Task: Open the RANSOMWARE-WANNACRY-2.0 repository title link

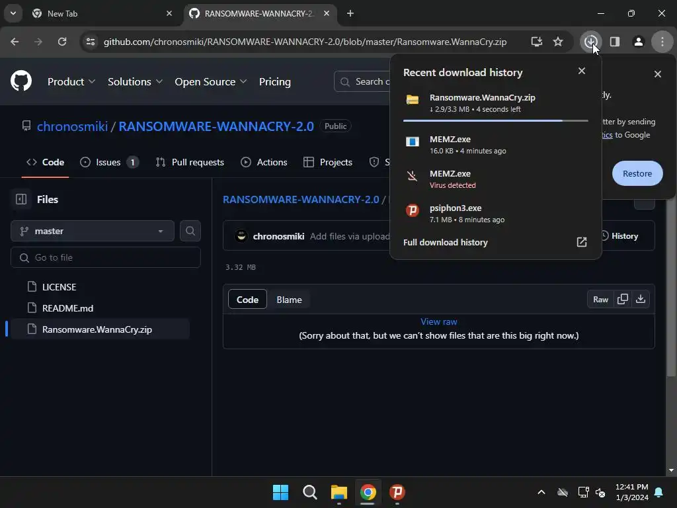Action: (216, 126)
